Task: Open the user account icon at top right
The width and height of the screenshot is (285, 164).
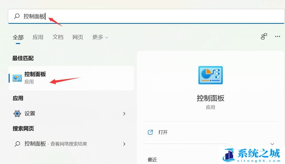Action: [x=264, y=36]
